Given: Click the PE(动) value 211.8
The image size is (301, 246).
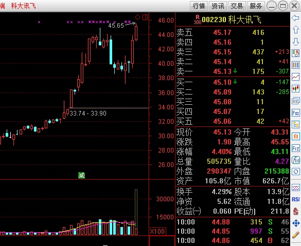Looking at the screenshot, I should click(x=280, y=211).
